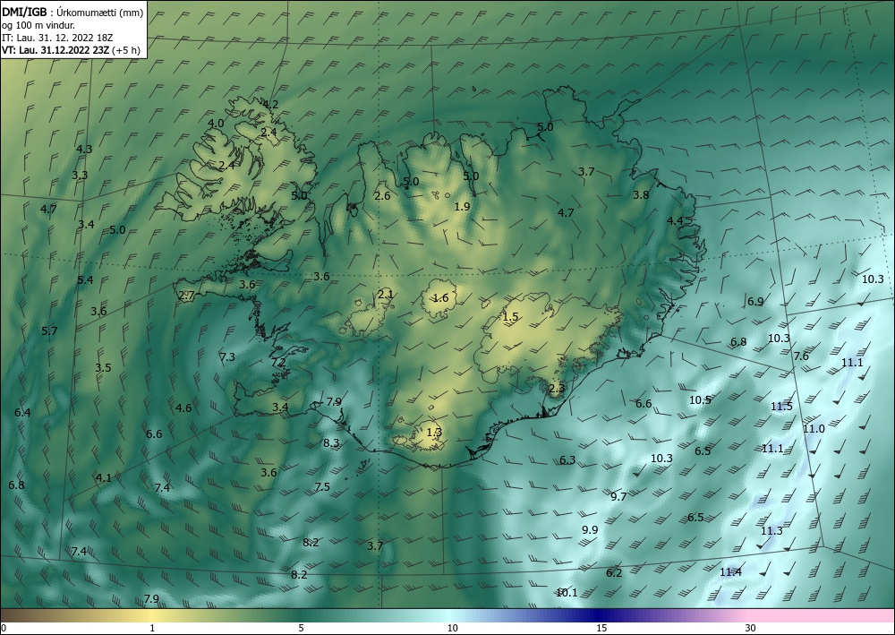Click the 7.3 value in the bay

227,356
